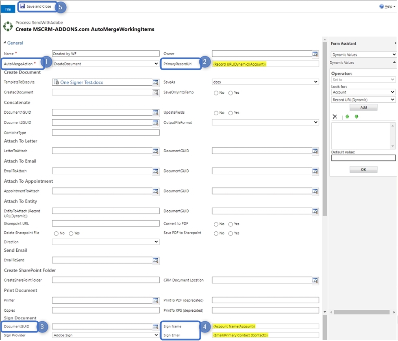
Task: Select Yes for Convert to PDF
Action: coord(231,224)
